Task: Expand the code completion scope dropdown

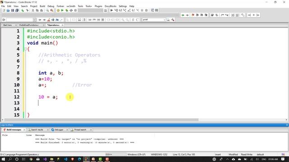Action: (34, 20)
